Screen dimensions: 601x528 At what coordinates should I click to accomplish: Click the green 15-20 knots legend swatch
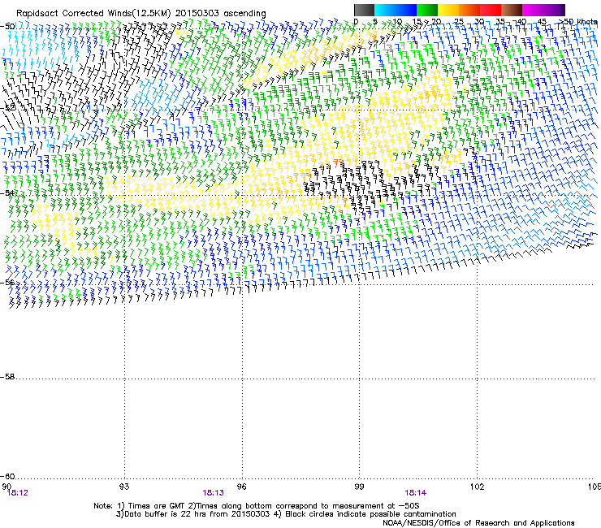point(427,10)
